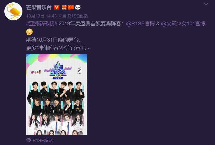Click the panda badge icon
This screenshot has height=145, width=215.
78,7
